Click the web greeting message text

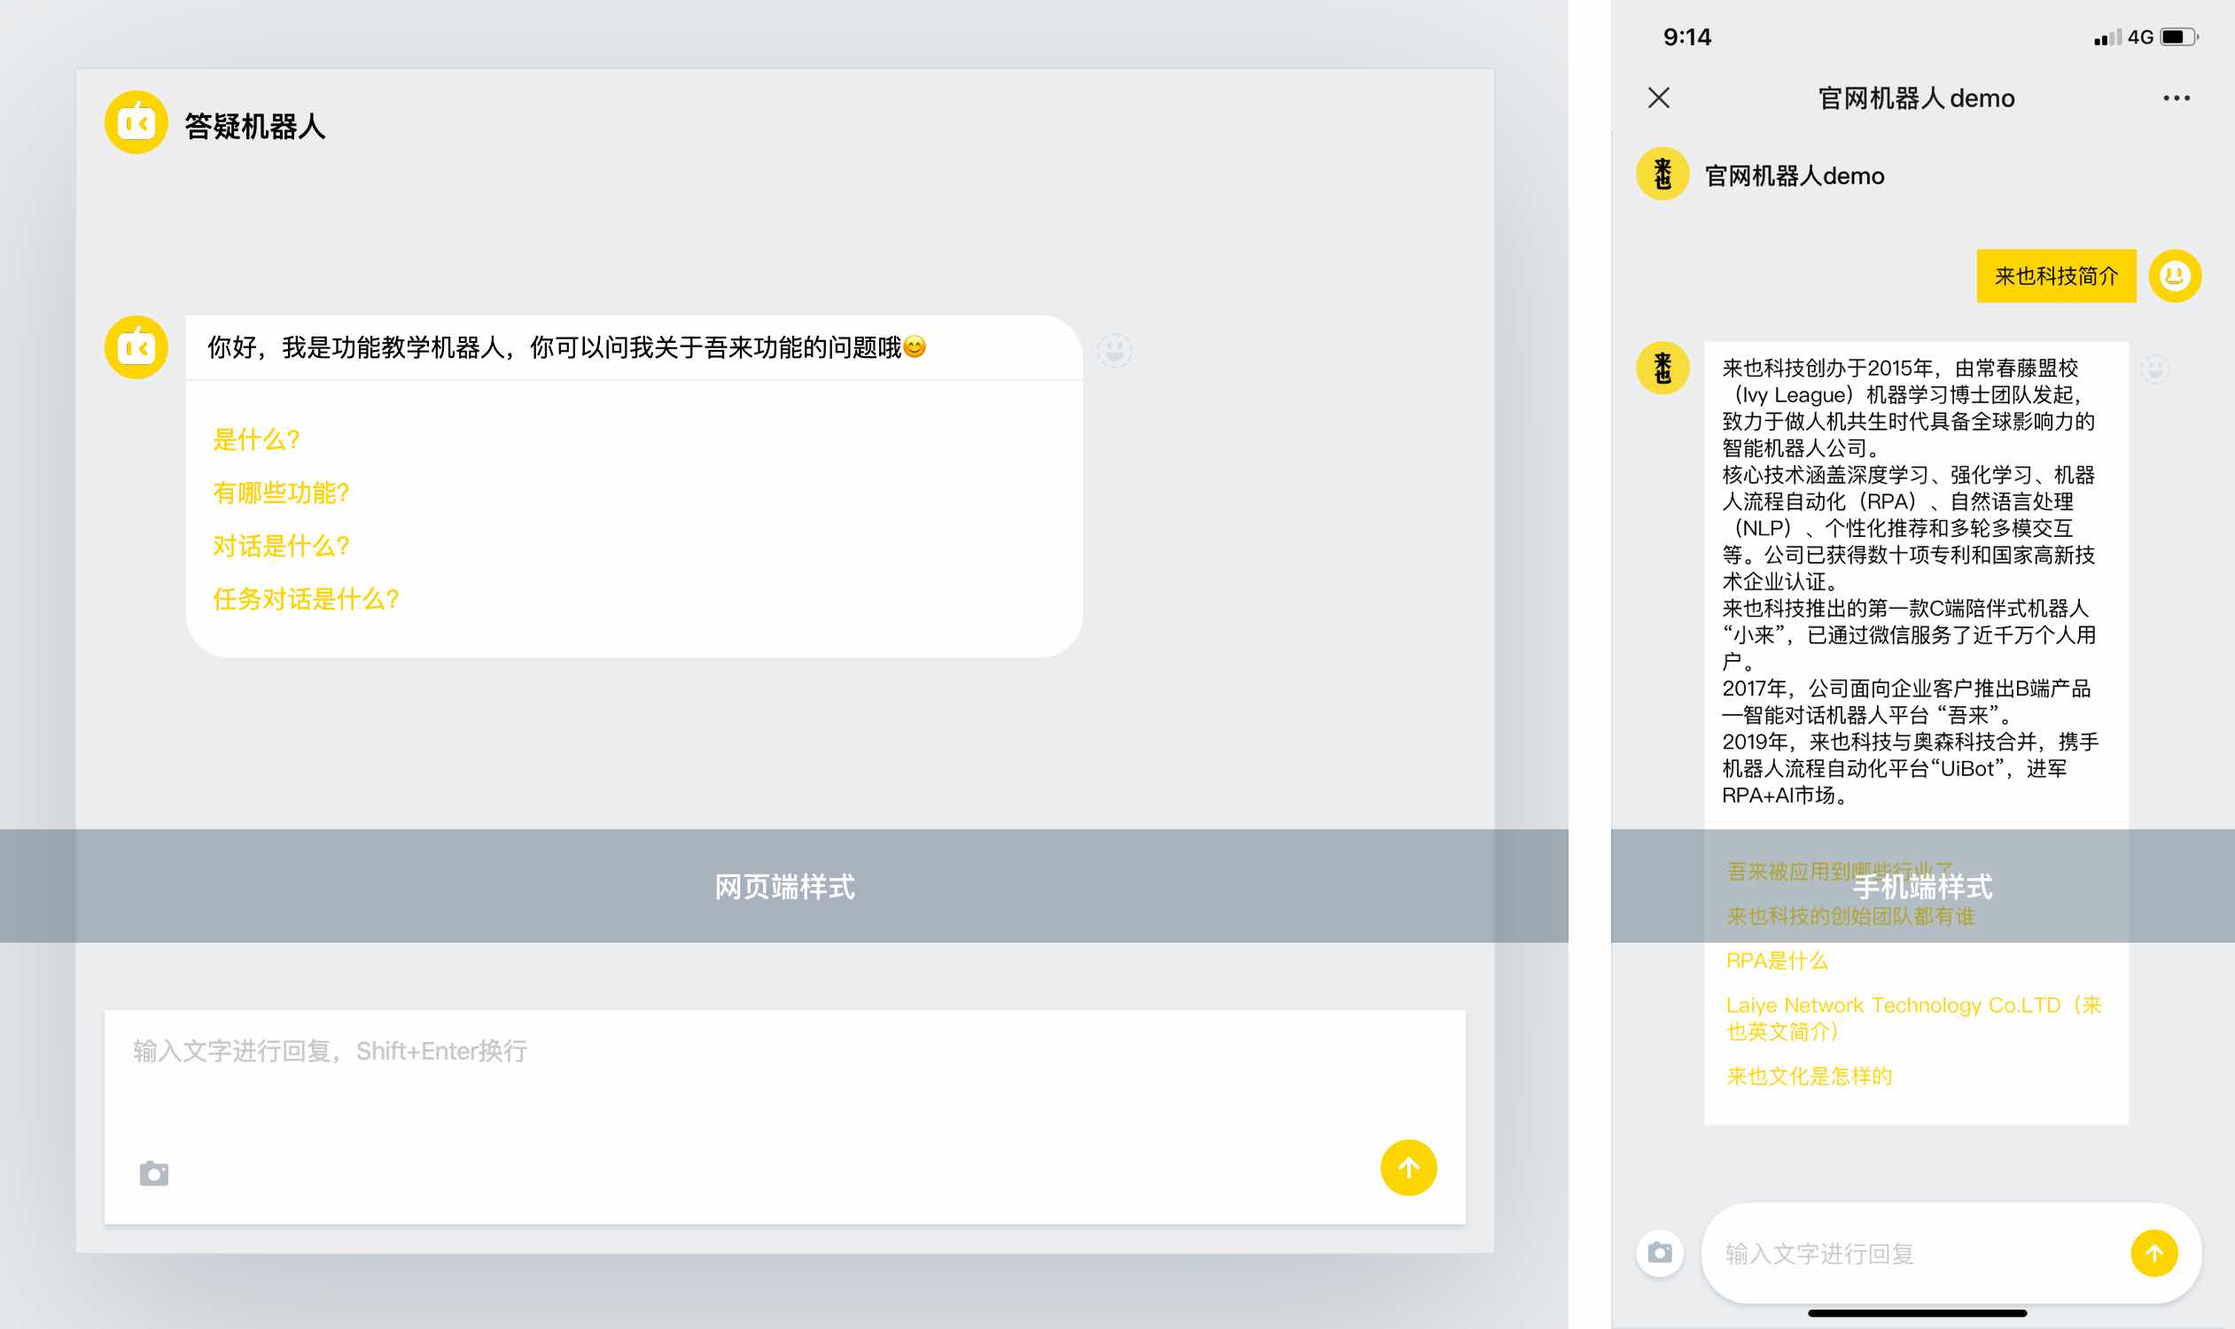(x=567, y=347)
